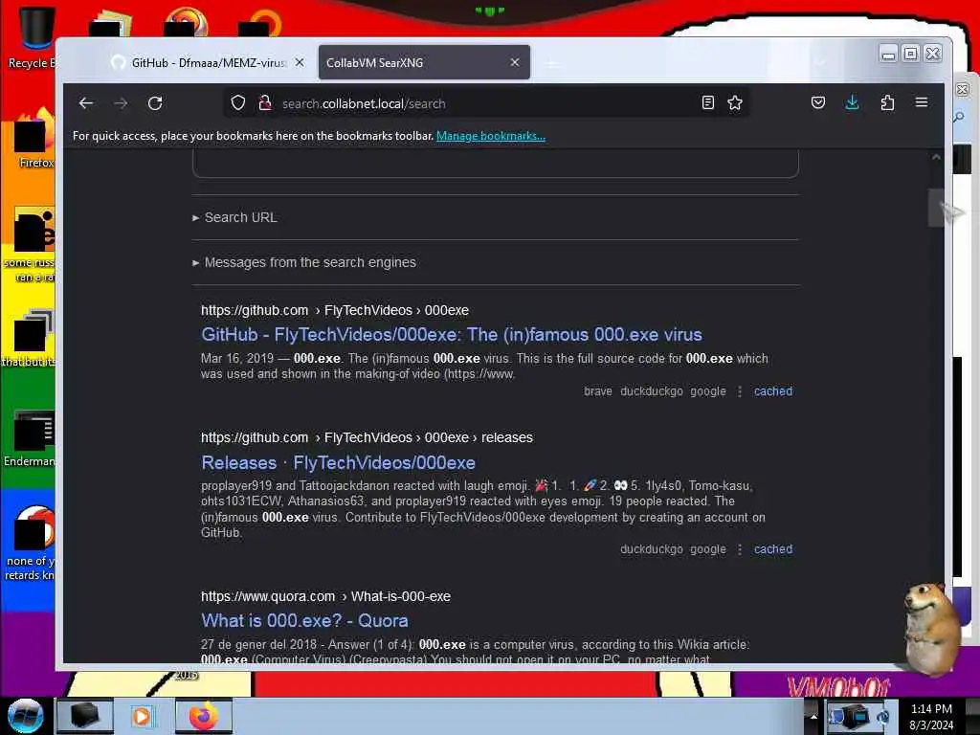Open the Firefox hamburger menu
Screen dimensions: 980x735
point(922,102)
